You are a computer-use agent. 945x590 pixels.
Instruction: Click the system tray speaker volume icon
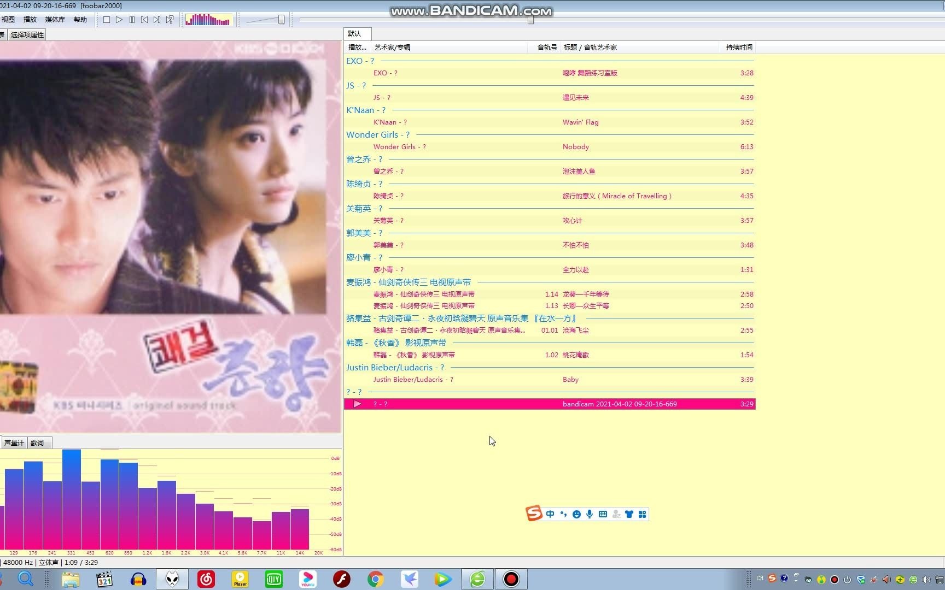coord(926,580)
